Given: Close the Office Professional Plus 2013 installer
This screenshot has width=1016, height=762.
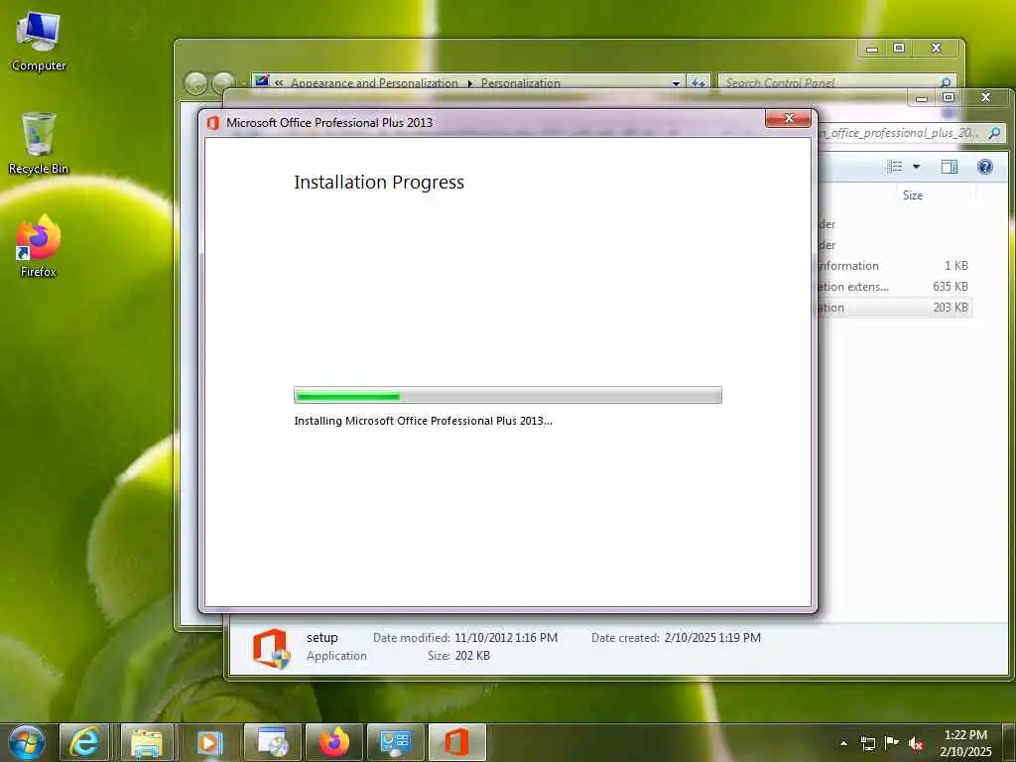Looking at the screenshot, I should tap(789, 118).
